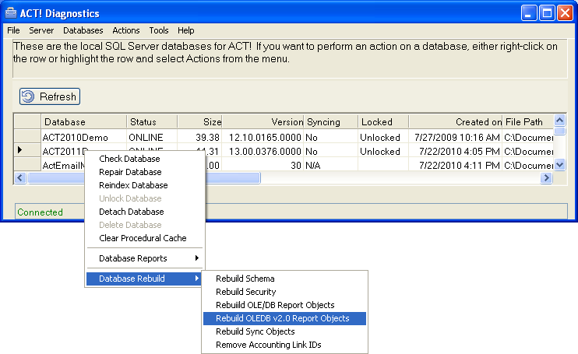This screenshot has width=578, height=354.
Task: Select Rebuild Sync Objects
Action: (x=284, y=331)
